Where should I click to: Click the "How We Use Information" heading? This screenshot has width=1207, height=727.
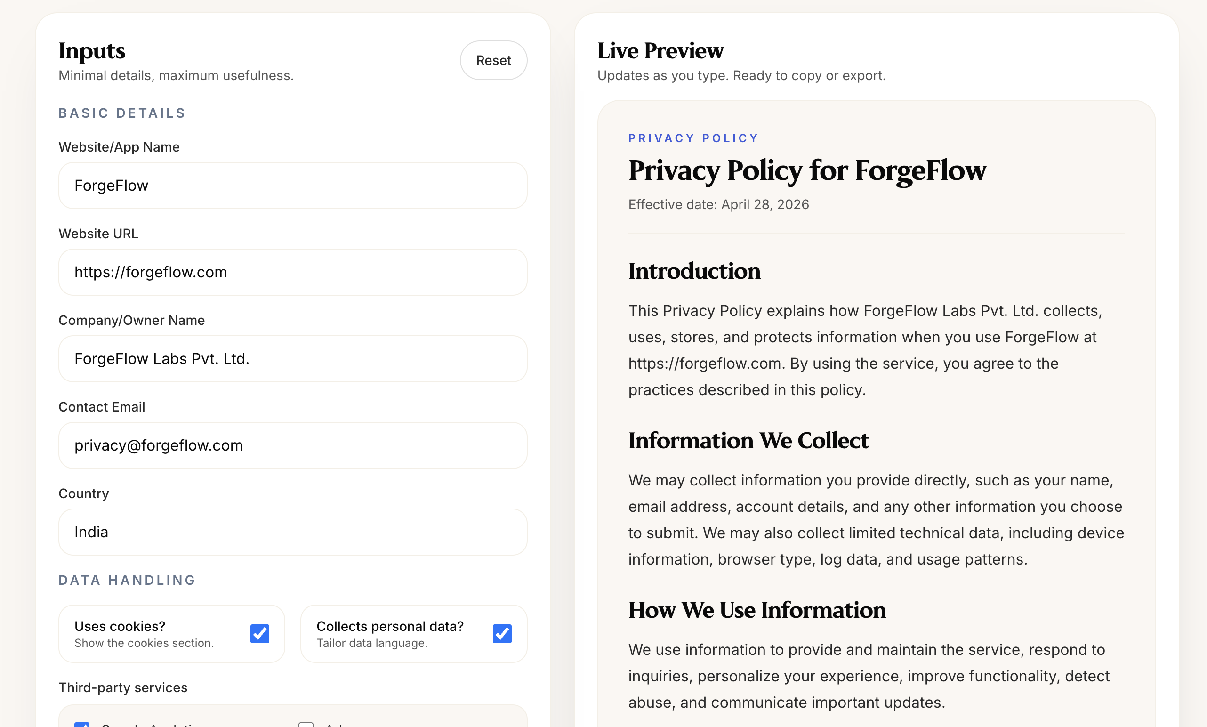tap(756, 610)
